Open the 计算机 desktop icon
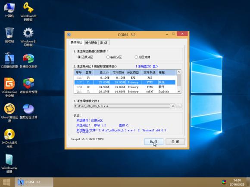 pos(9,10)
